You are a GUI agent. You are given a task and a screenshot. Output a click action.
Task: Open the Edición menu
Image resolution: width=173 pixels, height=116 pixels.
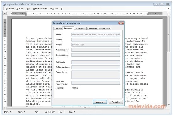20,8
